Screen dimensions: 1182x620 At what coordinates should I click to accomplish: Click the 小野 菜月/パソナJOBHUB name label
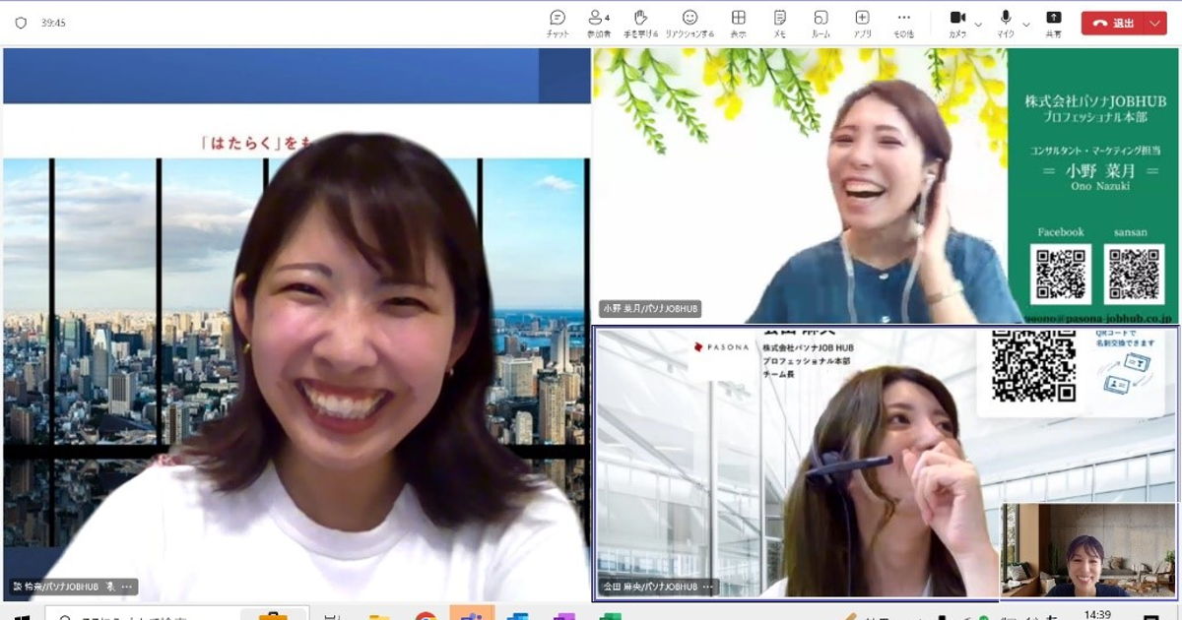[x=650, y=309]
